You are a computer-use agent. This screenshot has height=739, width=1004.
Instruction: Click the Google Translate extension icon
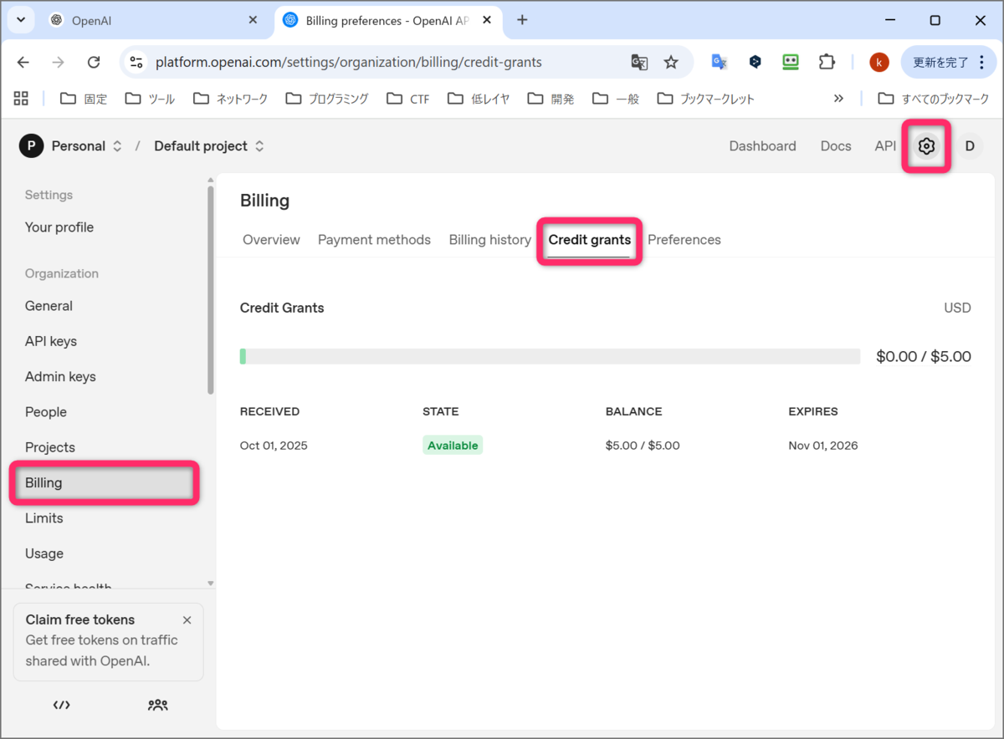(x=719, y=62)
